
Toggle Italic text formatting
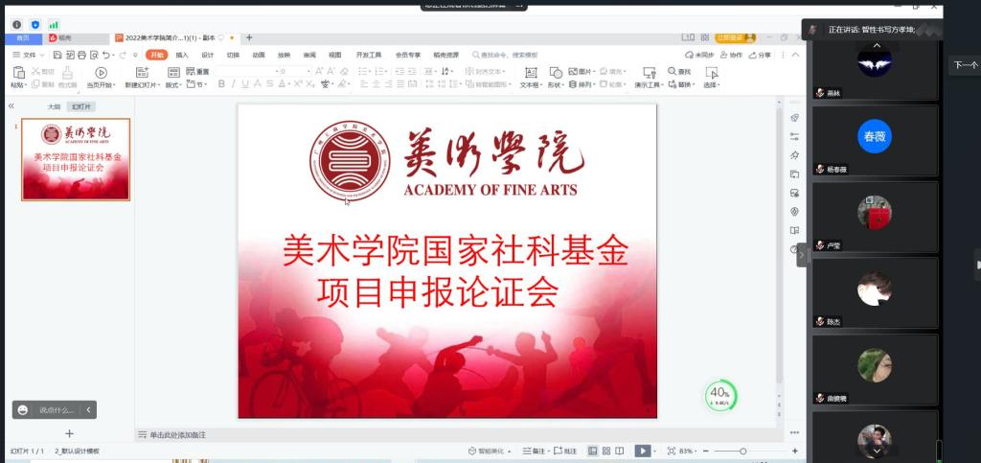coord(233,84)
